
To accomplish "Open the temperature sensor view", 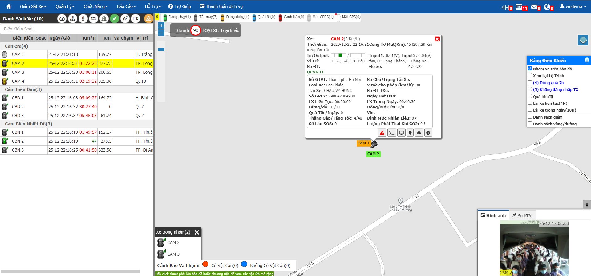I will pos(83,19).
